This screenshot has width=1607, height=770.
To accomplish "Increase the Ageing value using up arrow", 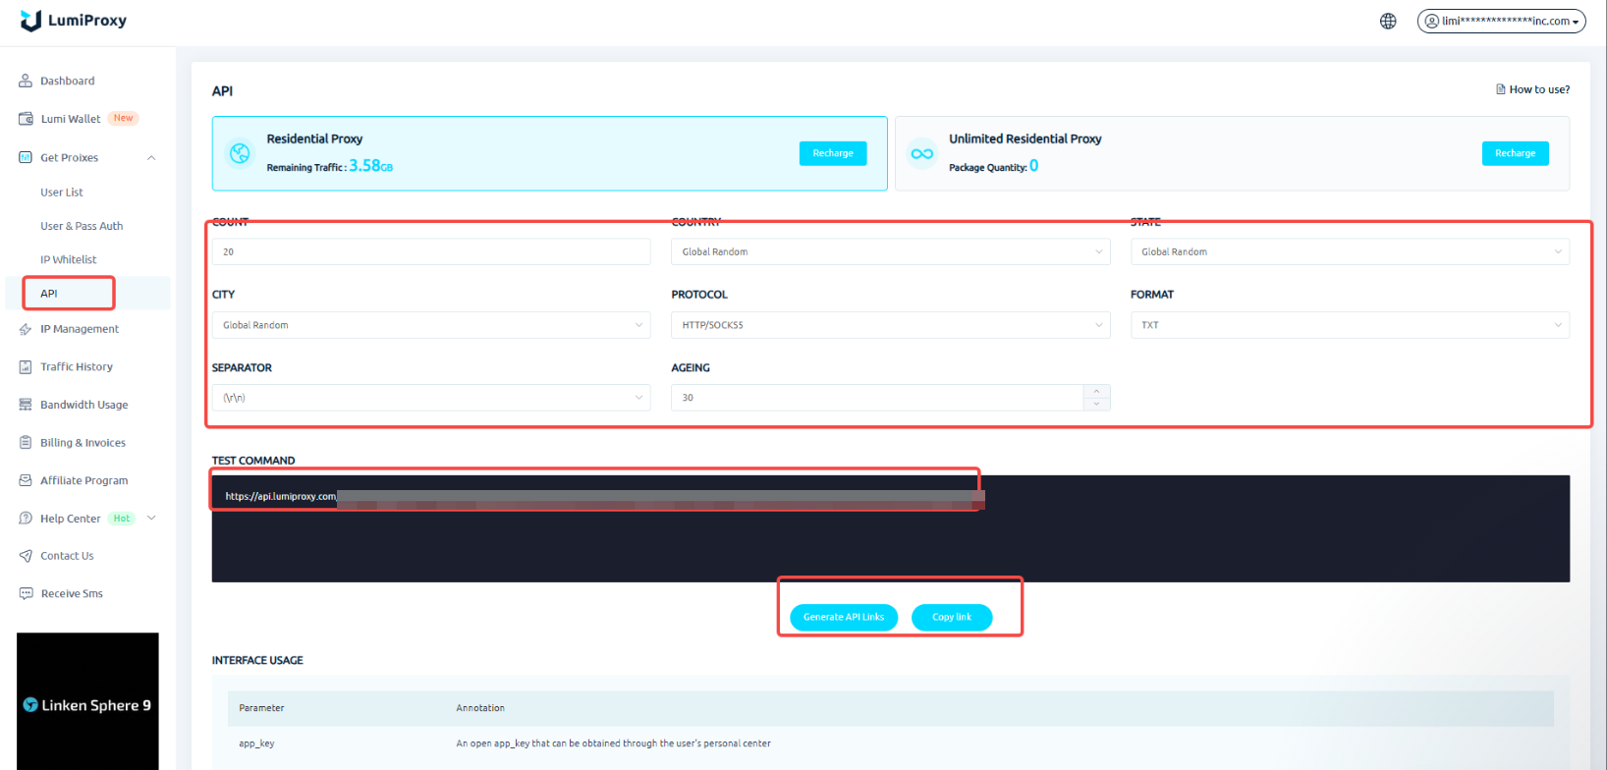I will coord(1096,391).
